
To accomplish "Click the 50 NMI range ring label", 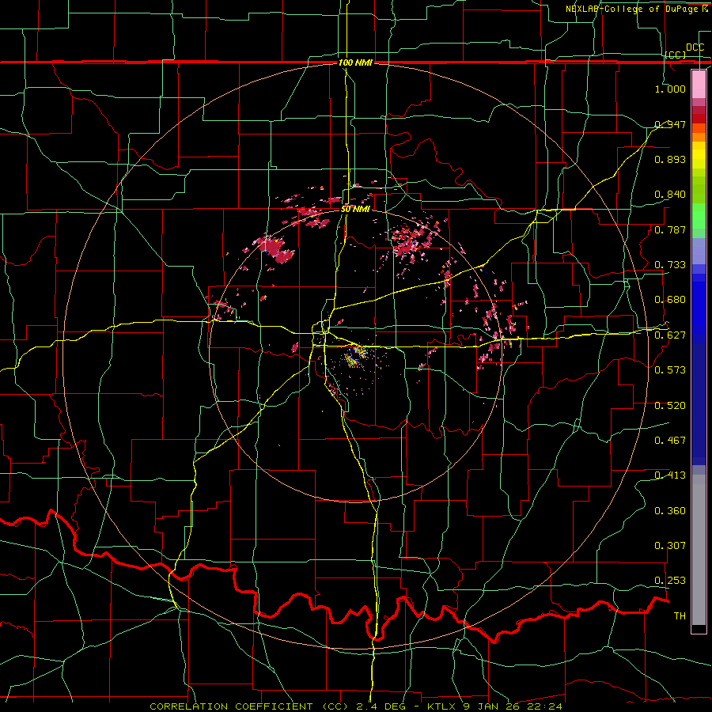I will [355, 210].
